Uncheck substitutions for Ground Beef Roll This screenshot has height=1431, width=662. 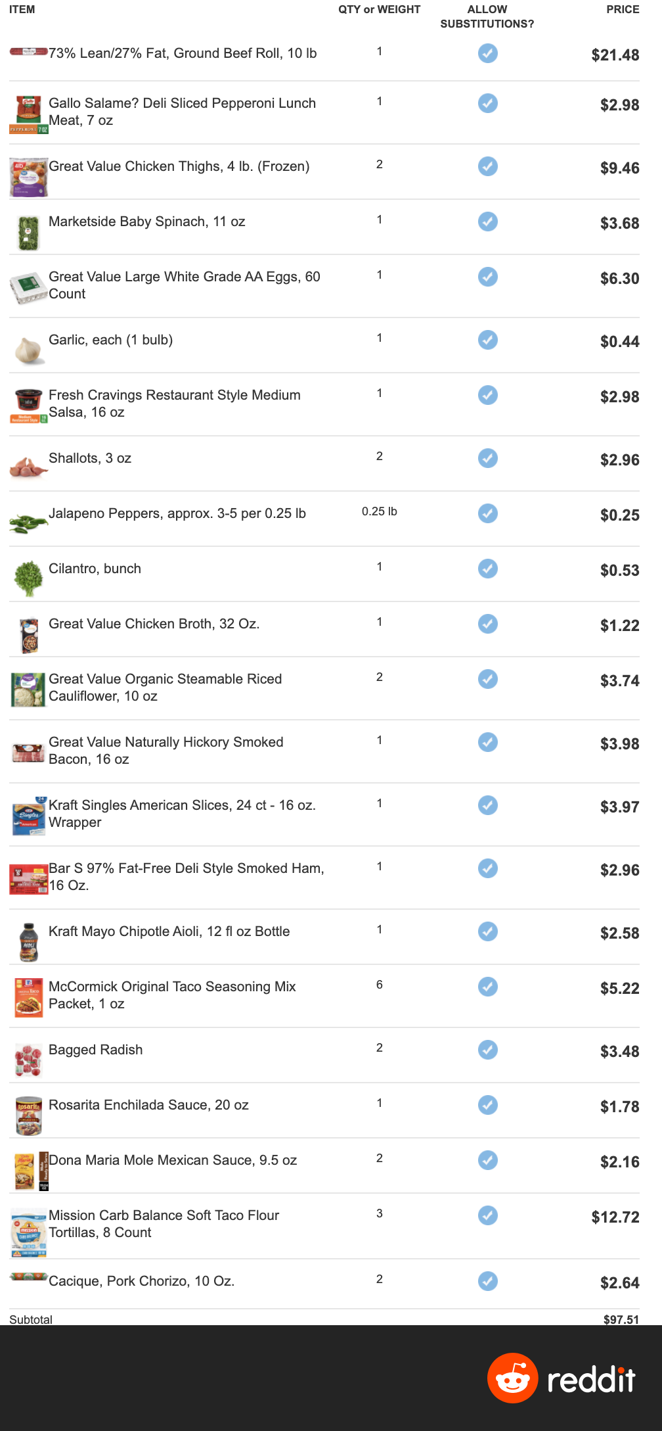(487, 53)
